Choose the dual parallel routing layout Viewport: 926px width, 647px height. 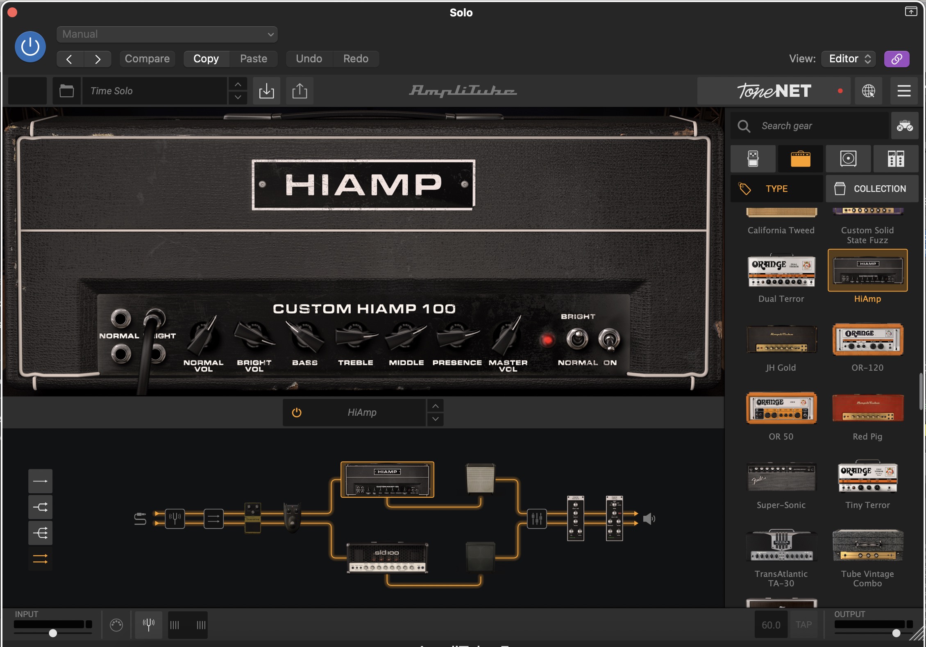(x=40, y=559)
